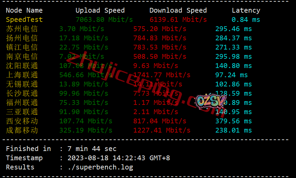This screenshot has width=296, height=178.
Task: Select the 成都移动 node row label
Action: (x=22, y=130)
